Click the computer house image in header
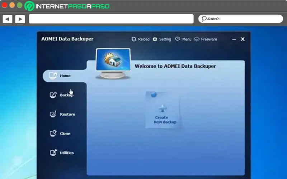Image resolution: width=287 pixels, height=179 pixels. click(113, 63)
